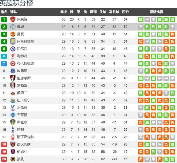Open the 阿森纳 team link
Image resolution: width=177 pixels, height=163 pixels.
click(x=22, y=19)
